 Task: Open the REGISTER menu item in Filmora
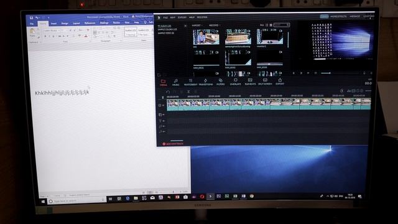pyautogui.click(x=202, y=17)
